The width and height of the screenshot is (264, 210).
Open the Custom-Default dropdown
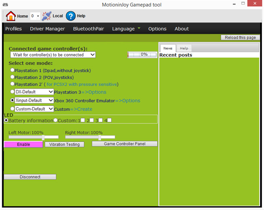tap(34, 109)
